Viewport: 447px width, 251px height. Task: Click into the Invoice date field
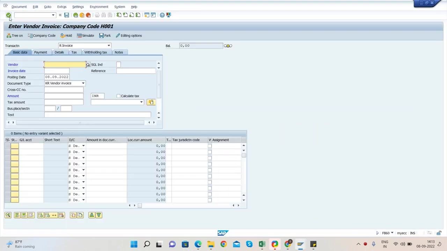tap(57, 71)
